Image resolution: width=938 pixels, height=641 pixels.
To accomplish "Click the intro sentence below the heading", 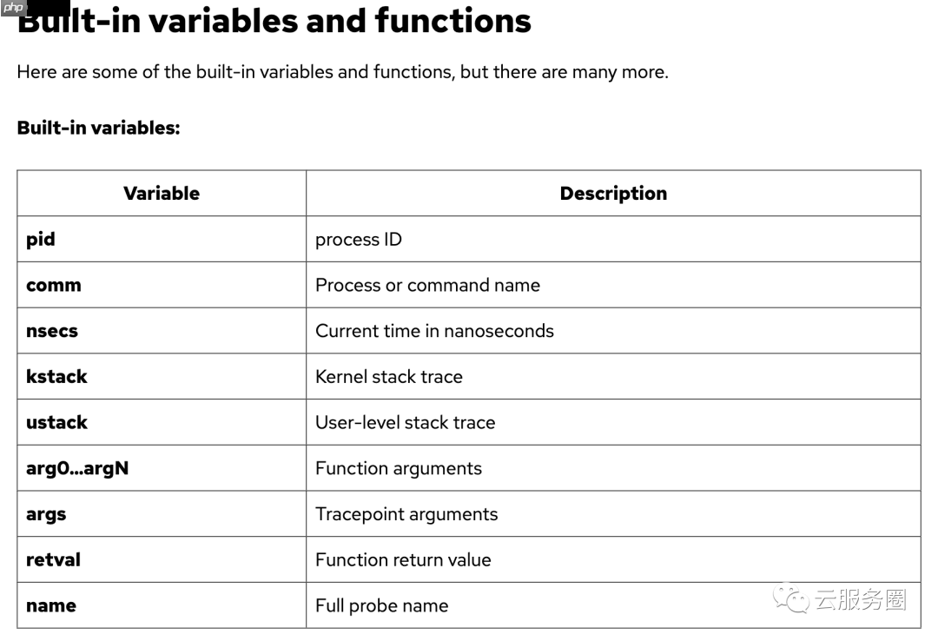I will 342,72.
